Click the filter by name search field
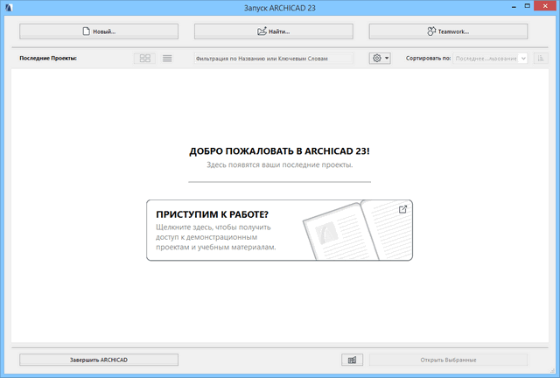The height and width of the screenshot is (378, 560). tap(273, 59)
